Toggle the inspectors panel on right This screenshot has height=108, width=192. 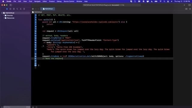click(x=189, y=5)
